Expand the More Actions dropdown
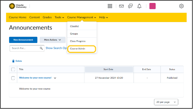Screen dimensions: 193x109 point(53,40)
